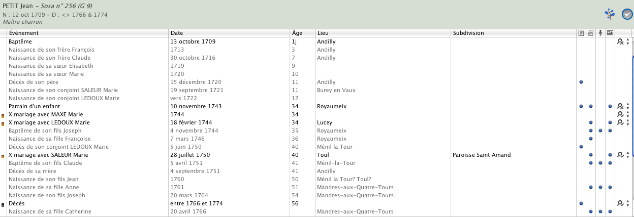The height and width of the screenshot is (217, 634).
Task: Click the dark marker beside the Décès row
Action: tap(3, 205)
